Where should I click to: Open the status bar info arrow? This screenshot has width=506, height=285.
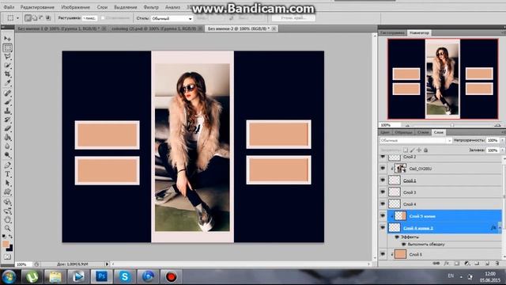[x=107, y=264]
